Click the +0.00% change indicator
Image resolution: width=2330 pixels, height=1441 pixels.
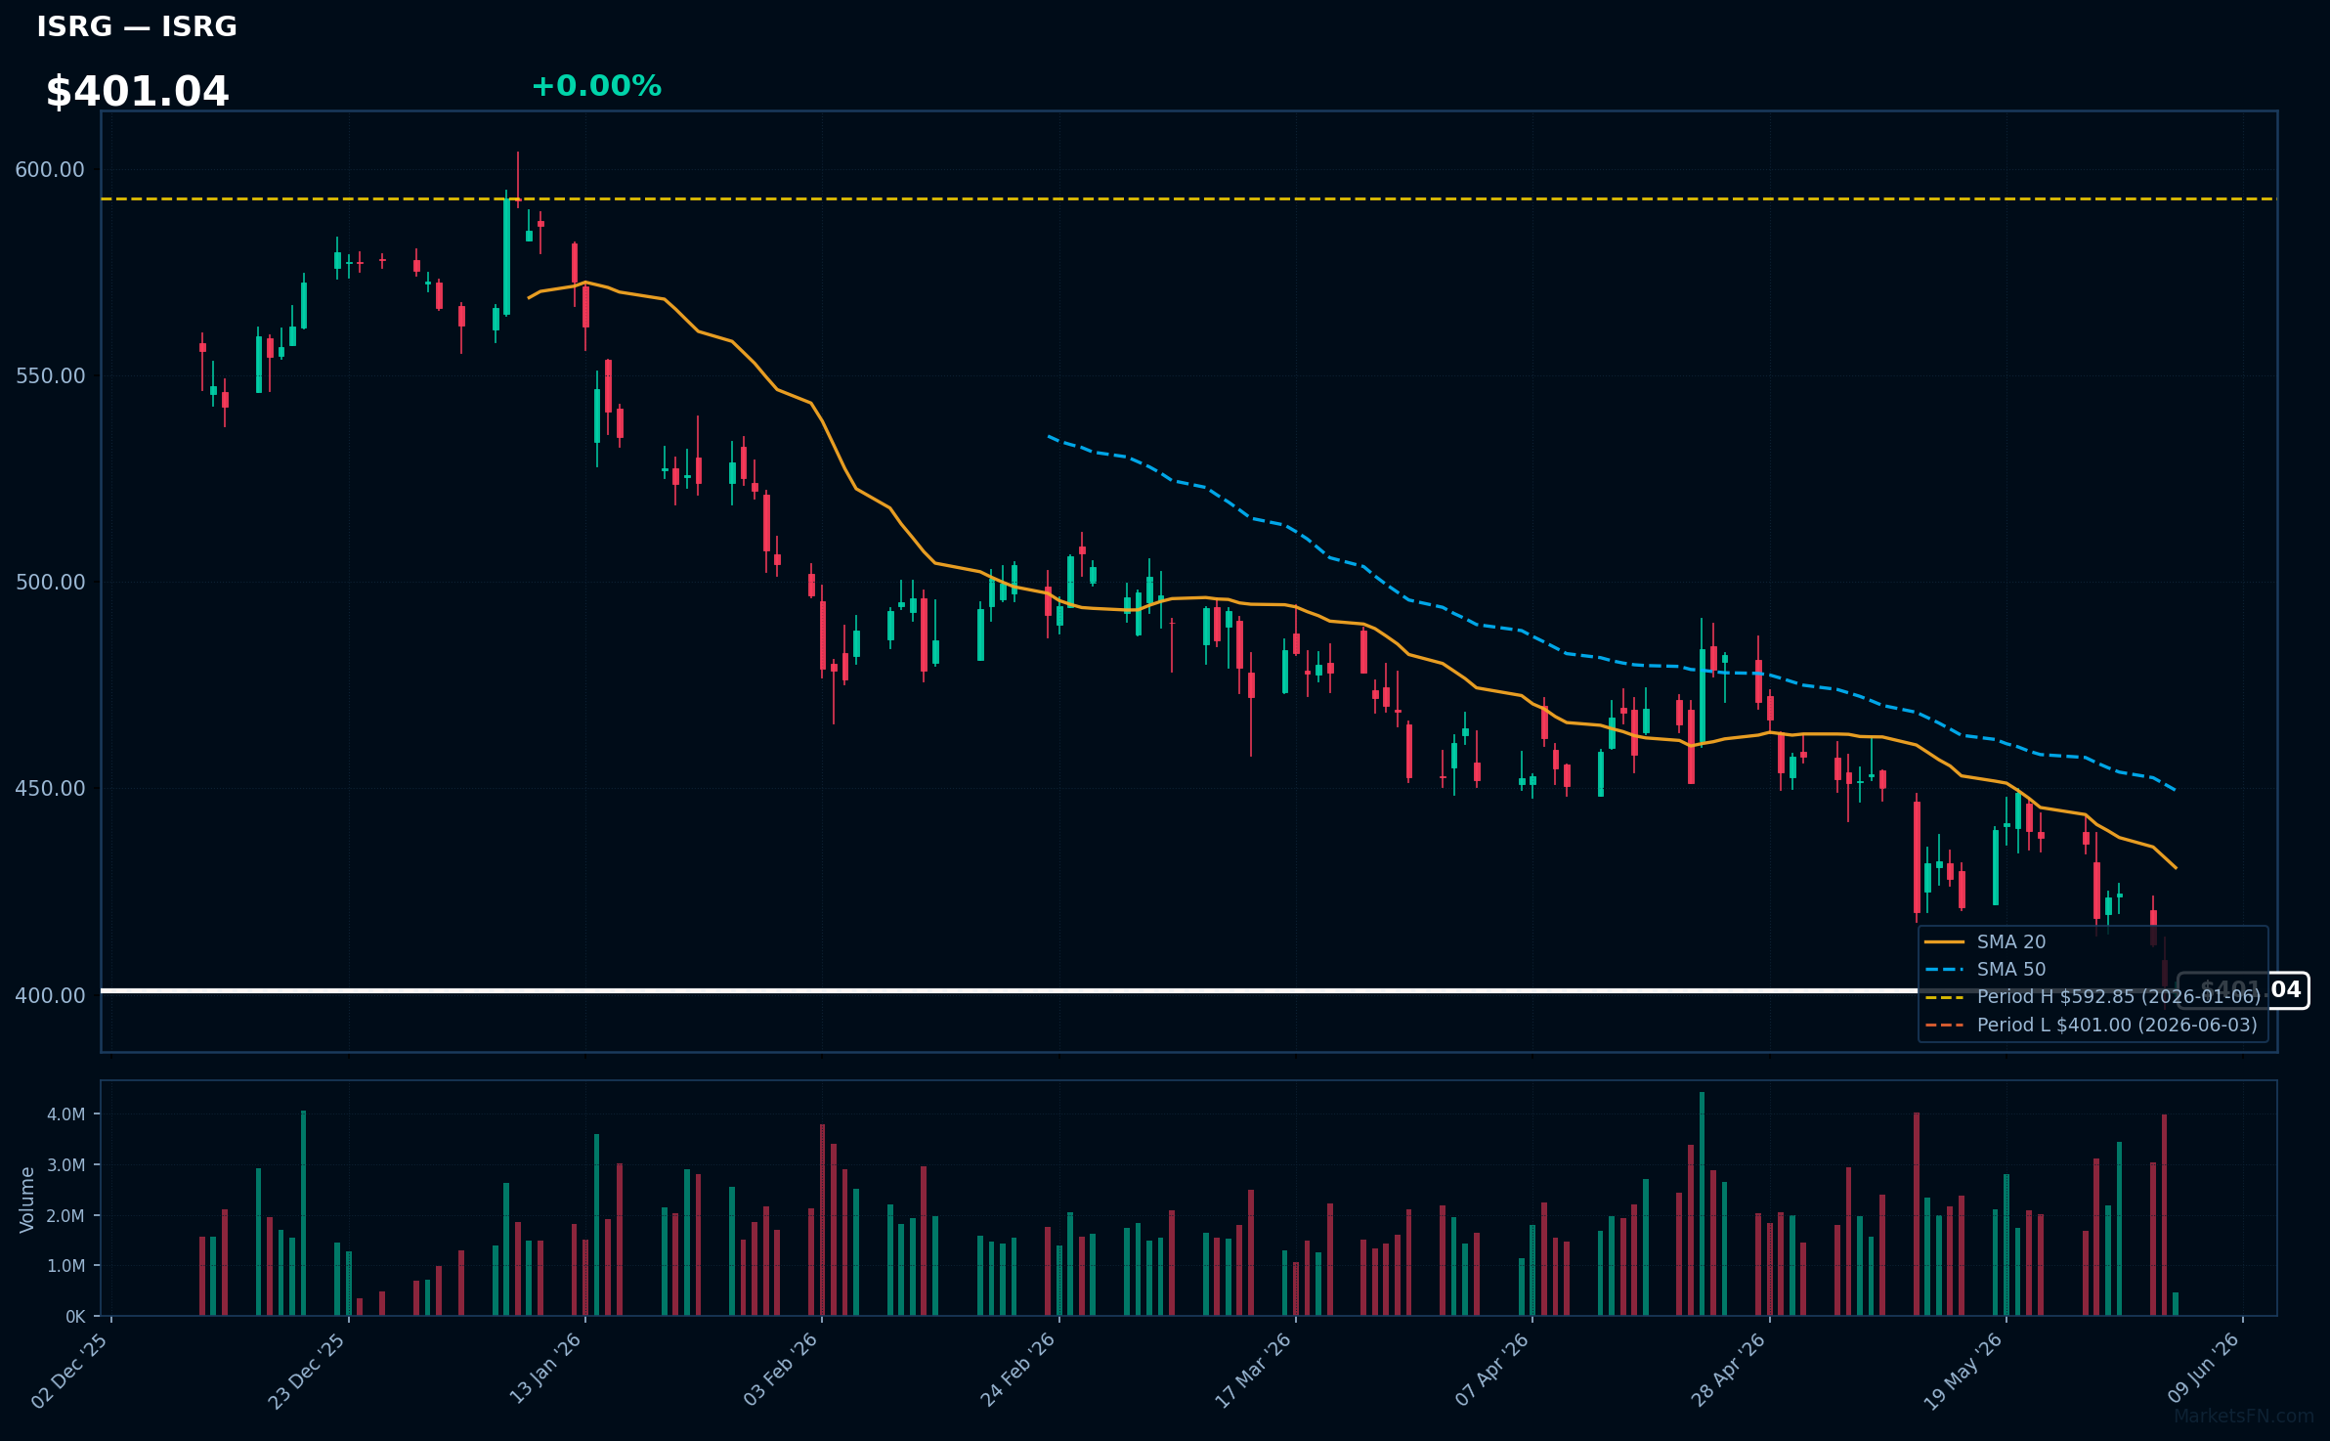click(596, 86)
